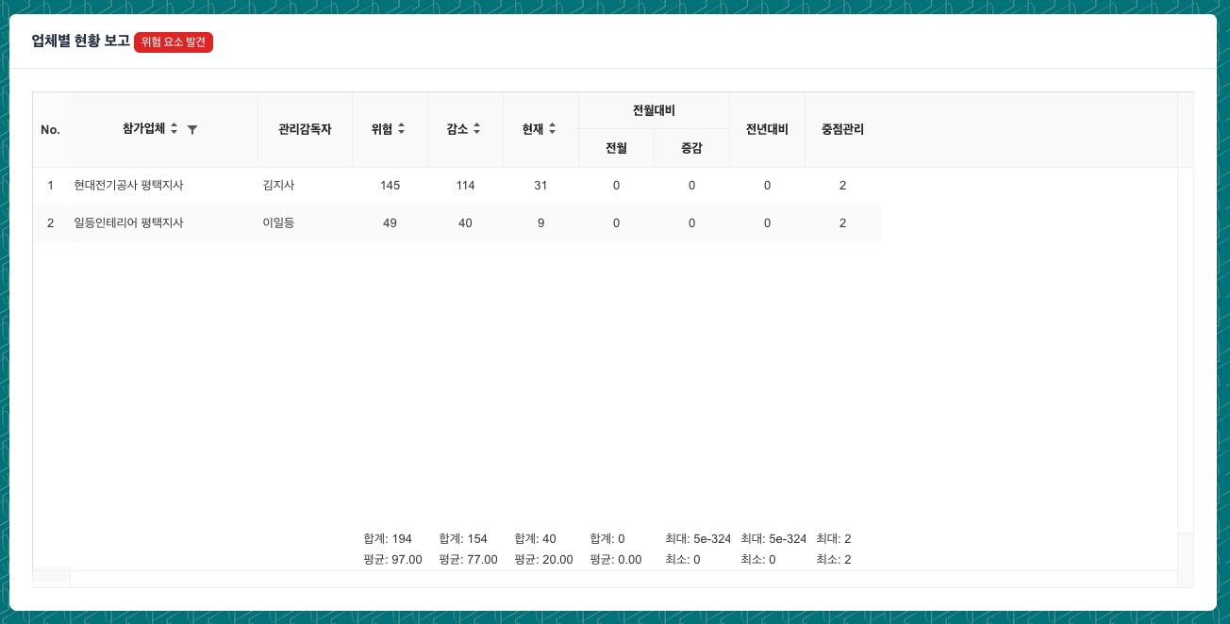Click the 증감 sub-column header

tap(691, 148)
